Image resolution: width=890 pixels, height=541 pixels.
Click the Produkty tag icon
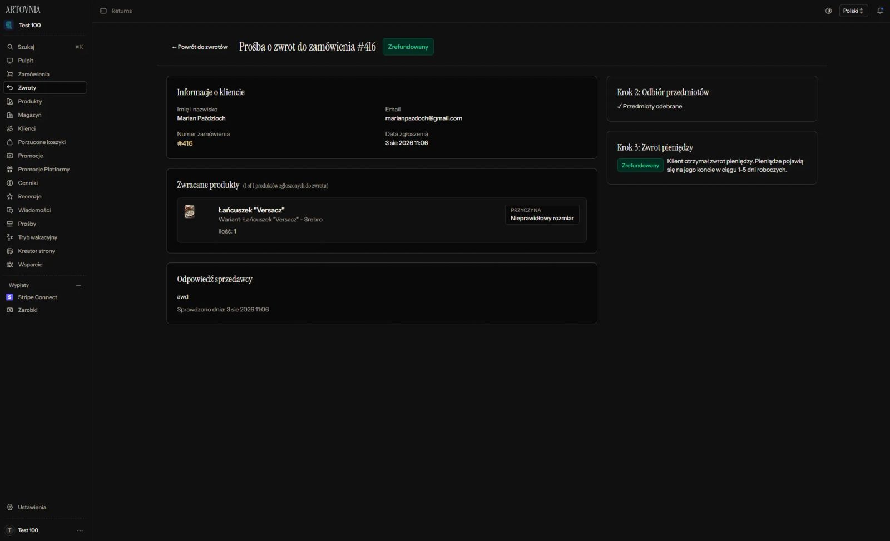(x=9, y=101)
